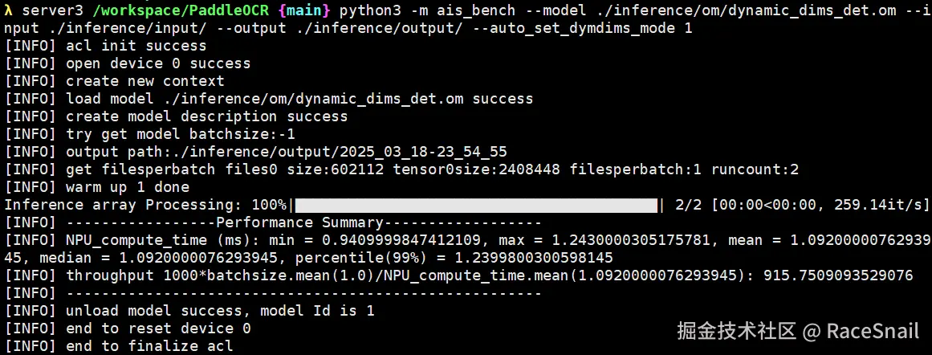Click the lambda prompt symbol
Viewport: 932px width, 355px height.
click(9, 10)
